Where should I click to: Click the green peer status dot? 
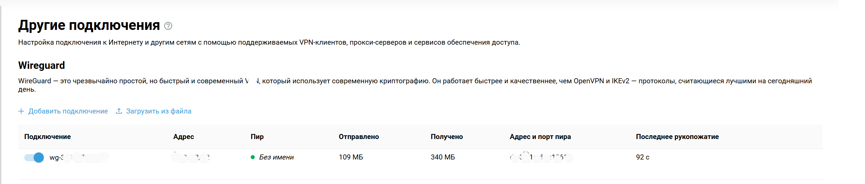[x=253, y=157]
